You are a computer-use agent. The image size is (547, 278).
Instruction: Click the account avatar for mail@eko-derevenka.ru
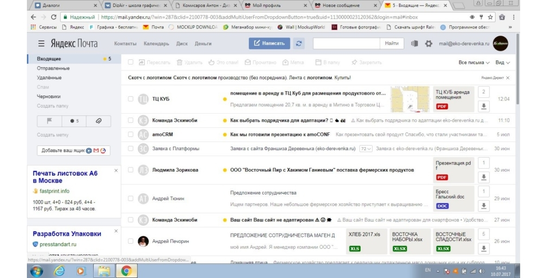click(500, 44)
